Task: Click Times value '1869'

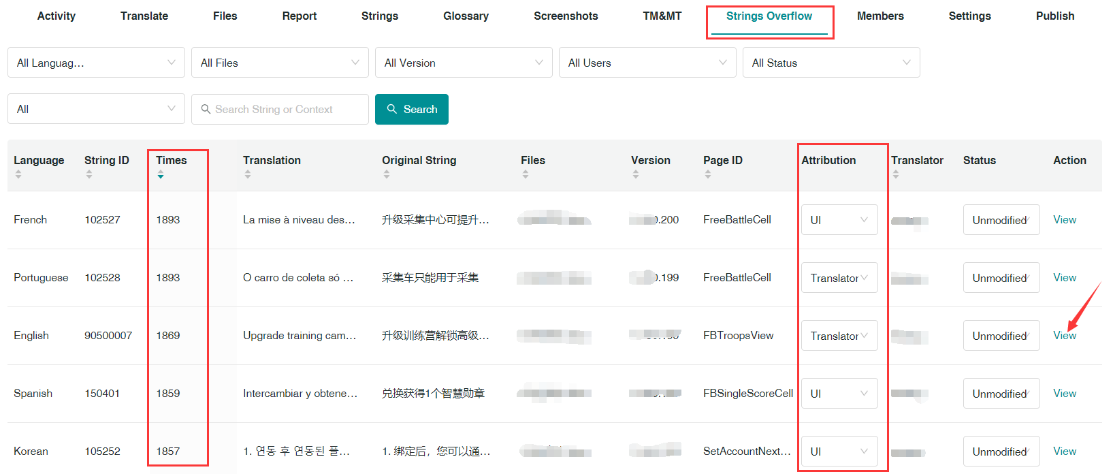Action: tap(168, 335)
